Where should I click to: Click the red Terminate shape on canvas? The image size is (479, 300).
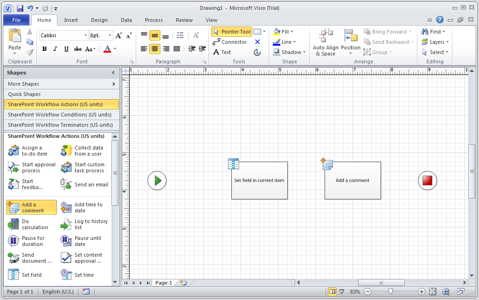click(427, 180)
